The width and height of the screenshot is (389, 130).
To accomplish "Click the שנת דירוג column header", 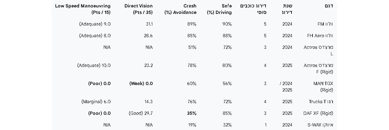I will [x=287, y=9].
